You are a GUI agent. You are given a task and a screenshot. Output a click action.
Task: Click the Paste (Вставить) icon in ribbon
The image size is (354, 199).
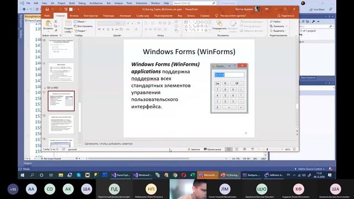tap(48, 24)
